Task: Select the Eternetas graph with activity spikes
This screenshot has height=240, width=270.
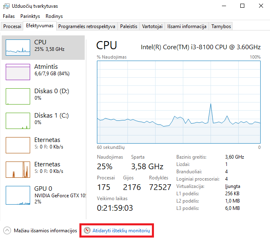Action: coord(18,170)
